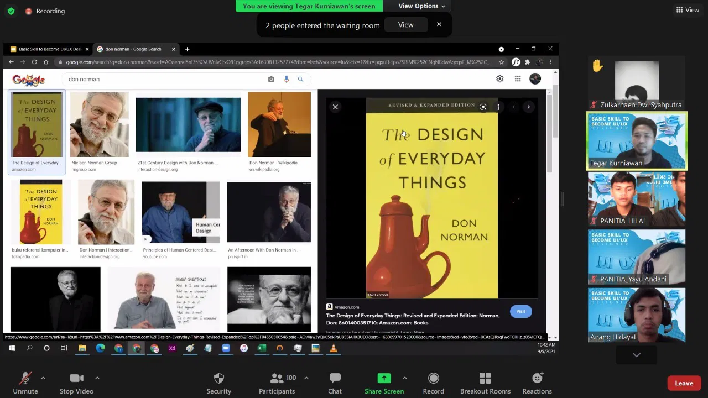Open the View Options dropdown
Screen dimensions: 708x398
[x=421, y=6]
